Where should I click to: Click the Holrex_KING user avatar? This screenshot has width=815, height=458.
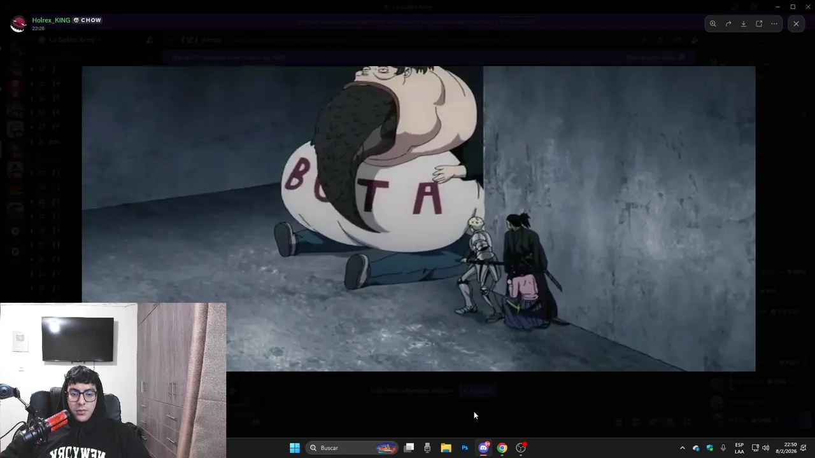tap(18, 24)
